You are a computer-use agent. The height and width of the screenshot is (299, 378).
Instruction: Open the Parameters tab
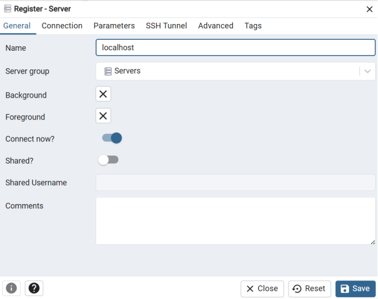click(114, 26)
